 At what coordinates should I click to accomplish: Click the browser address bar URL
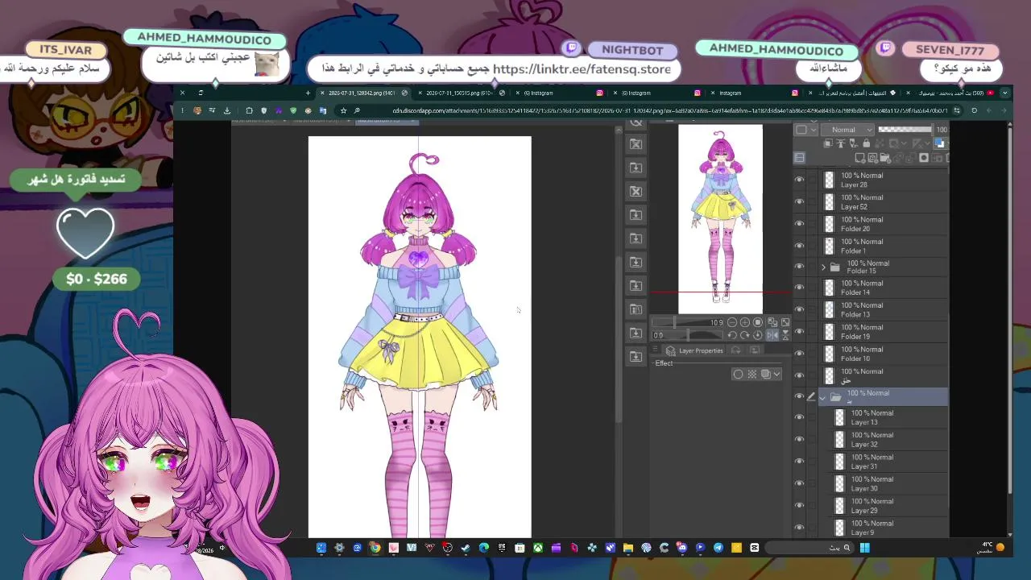click(669, 110)
